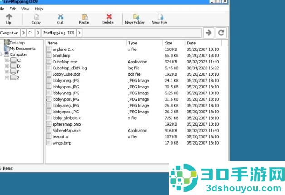Click the Cut scissors icon

click(60, 17)
